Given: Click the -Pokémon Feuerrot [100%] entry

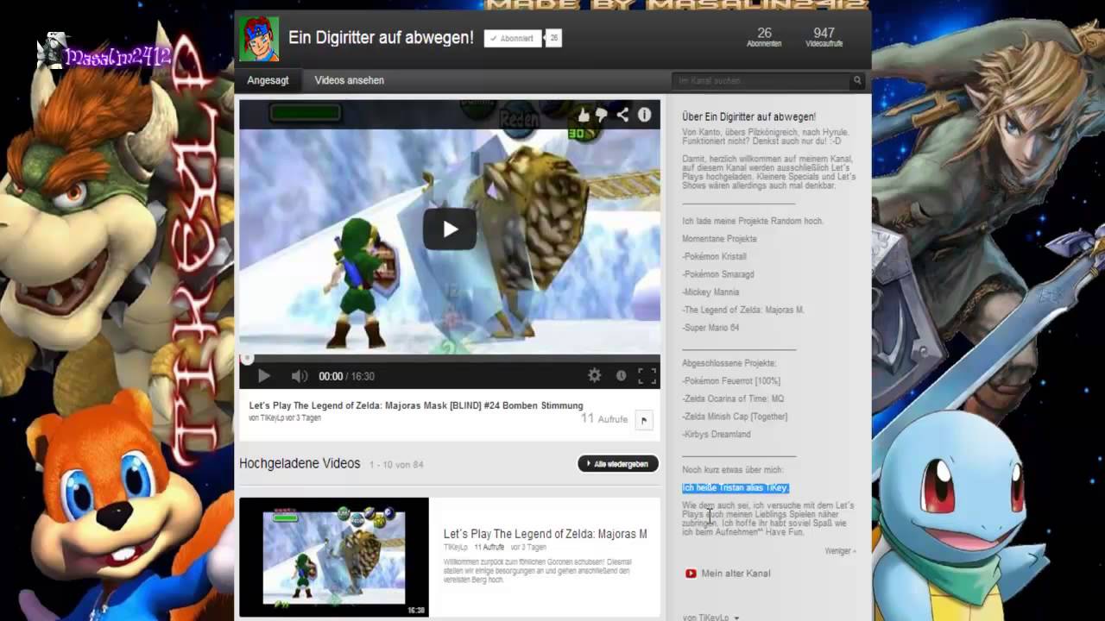Looking at the screenshot, I should pyautogui.click(x=731, y=381).
